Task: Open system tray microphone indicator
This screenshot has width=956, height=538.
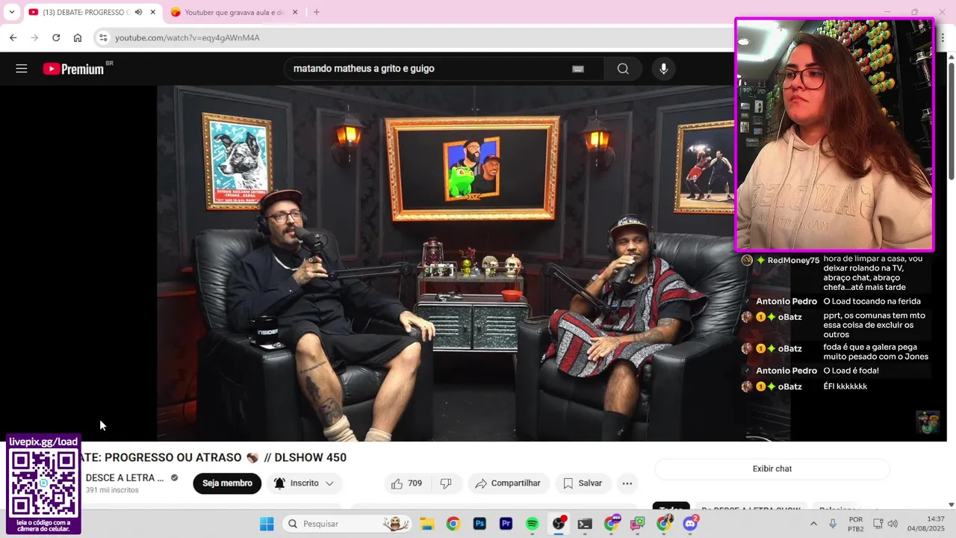Action: click(x=833, y=524)
